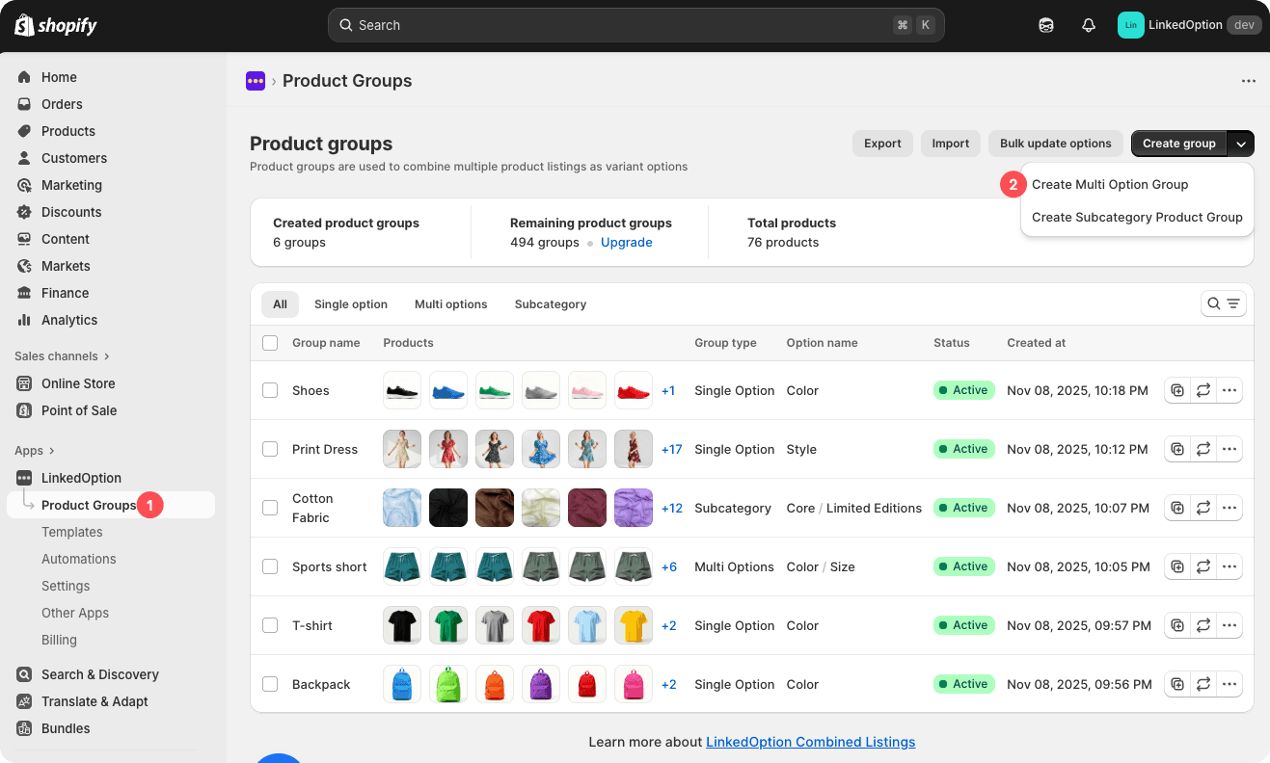The height and width of the screenshot is (763, 1270).
Task: Open more actions for Cotton Fabric
Action: point(1229,508)
